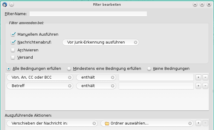214x130 pixels.
Task: Enable the Archivieren checkbox
Action: (x=13, y=50)
